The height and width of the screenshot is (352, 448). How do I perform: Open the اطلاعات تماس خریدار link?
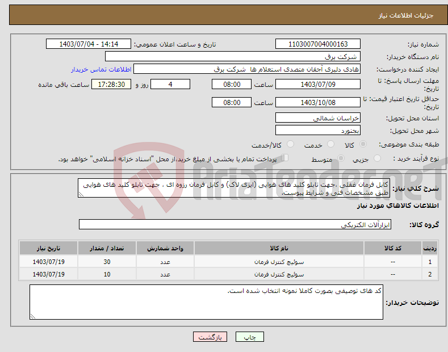coord(101,69)
